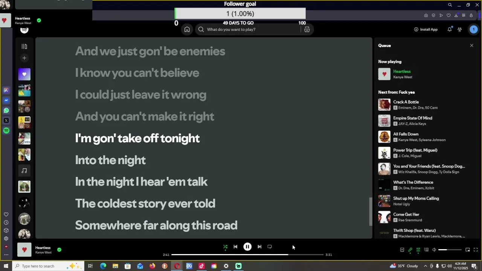The width and height of the screenshot is (482, 271).
Task: Open the Friend Activity icon
Action: [x=459, y=29]
